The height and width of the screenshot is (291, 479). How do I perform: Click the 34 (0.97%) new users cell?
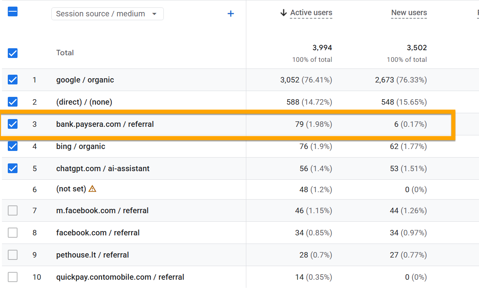(x=408, y=233)
